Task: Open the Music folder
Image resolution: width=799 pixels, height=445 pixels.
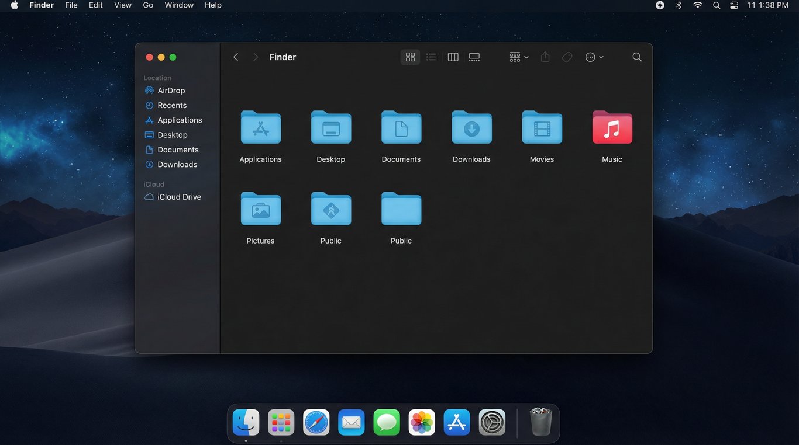Action: [x=611, y=128]
